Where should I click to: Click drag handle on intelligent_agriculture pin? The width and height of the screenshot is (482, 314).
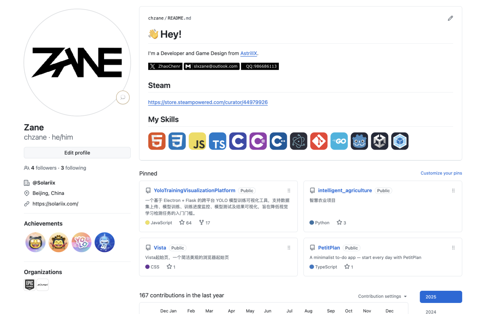coord(453,191)
